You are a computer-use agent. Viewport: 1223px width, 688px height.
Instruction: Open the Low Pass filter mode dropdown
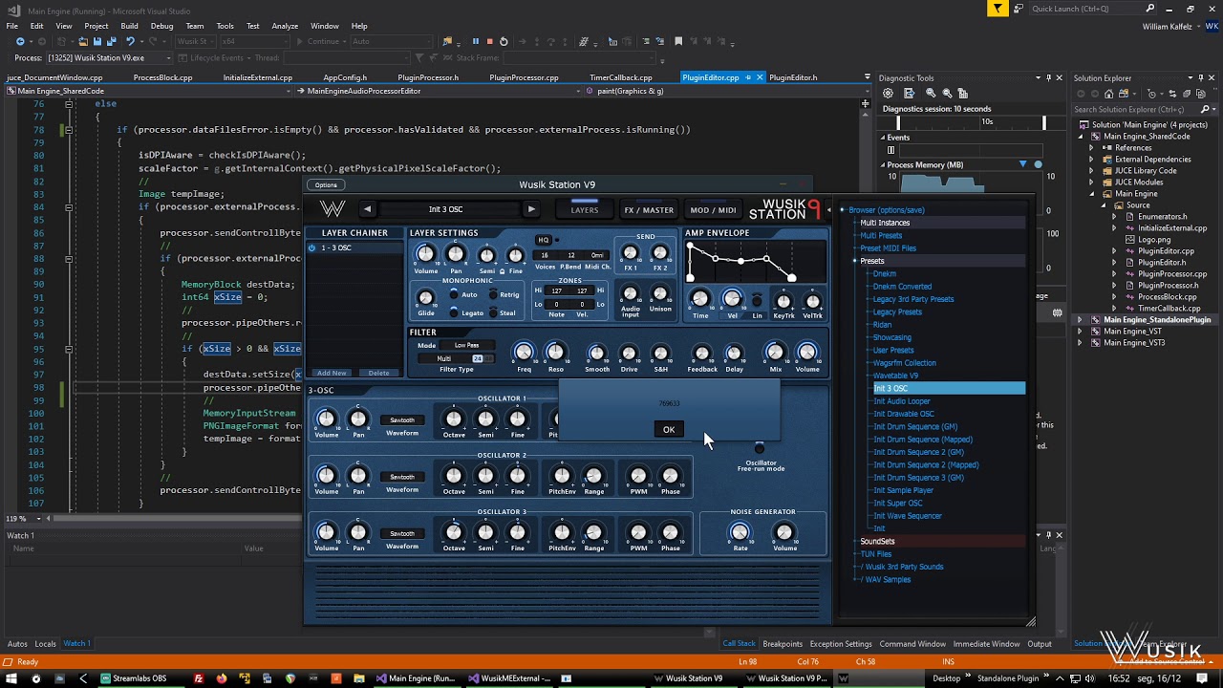[x=467, y=345]
